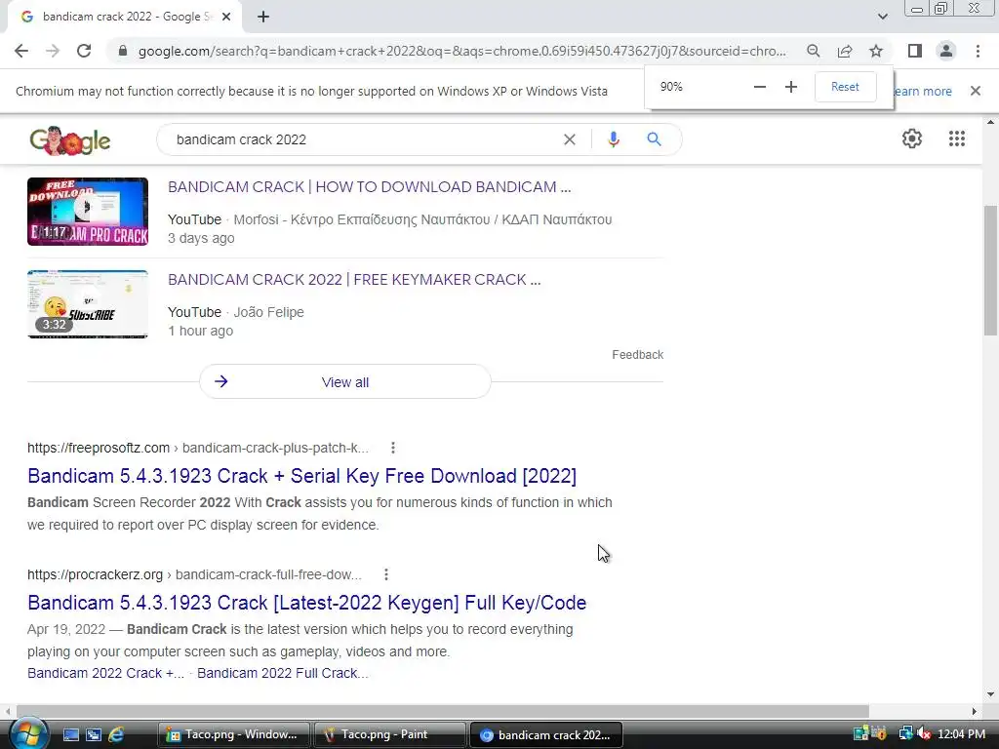Open Bandicam 5.4.3.1923 Crack + Serial Key result
The image size is (999, 749).
tap(302, 476)
